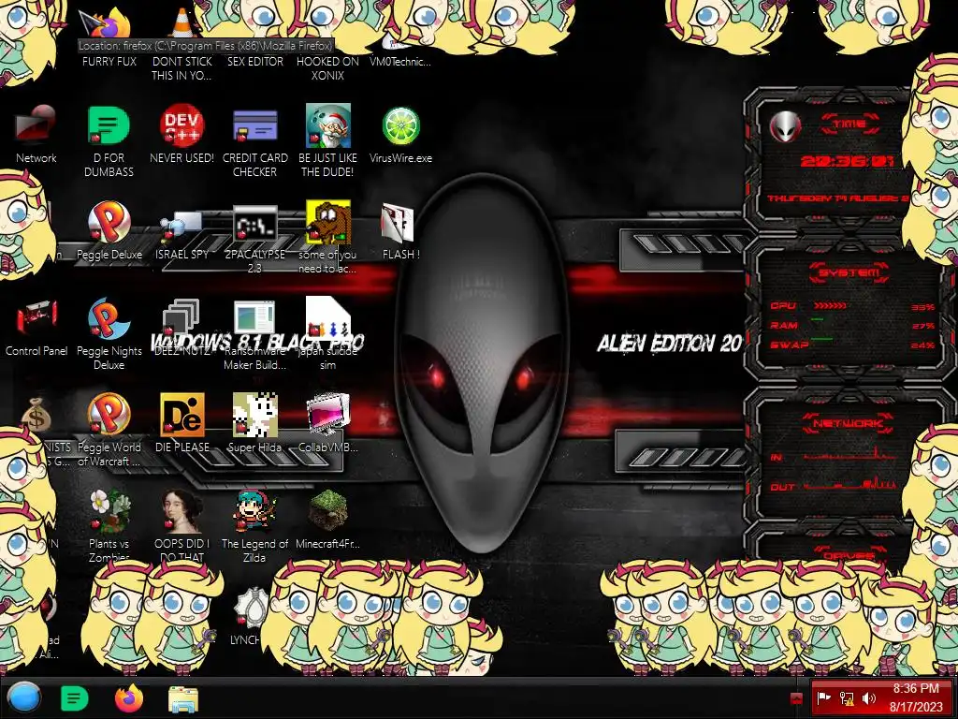The height and width of the screenshot is (719, 958).
Task: Open the Minecraft4Fr... grass block icon
Action: [328, 511]
